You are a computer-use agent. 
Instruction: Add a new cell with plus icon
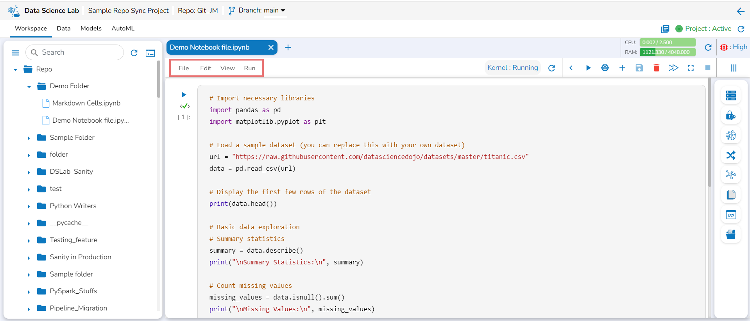click(x=622, y=68)
